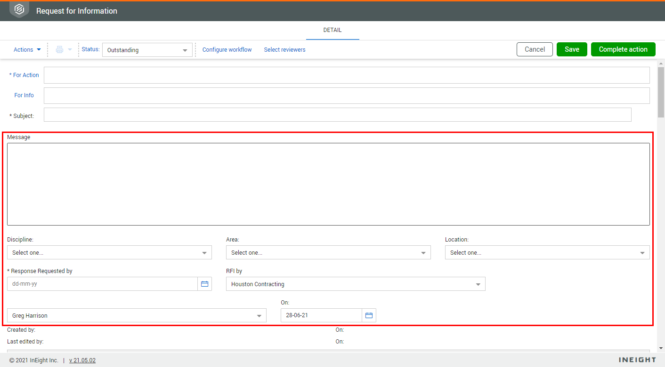The height and width of the screenshot is (367, 665).
Task: Switch to the DETAIL tab
Action: click(x=332, y=30)
